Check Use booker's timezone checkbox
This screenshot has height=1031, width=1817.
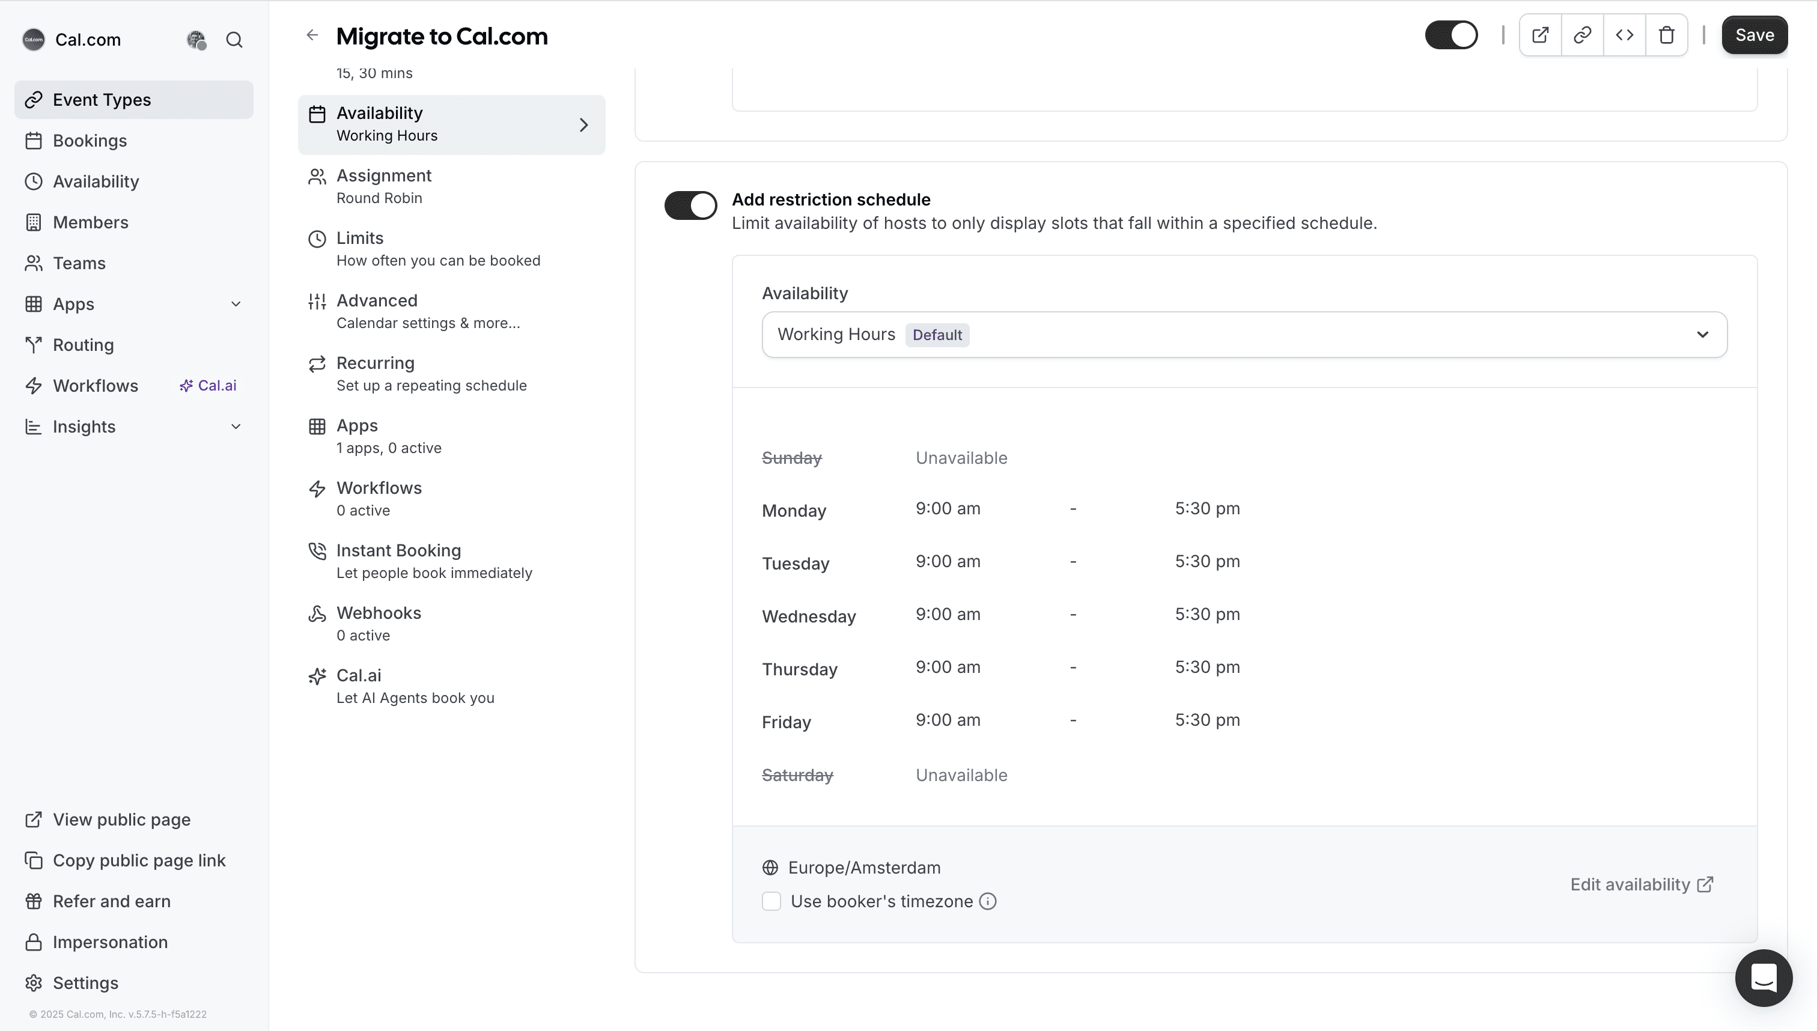point(771,901)
